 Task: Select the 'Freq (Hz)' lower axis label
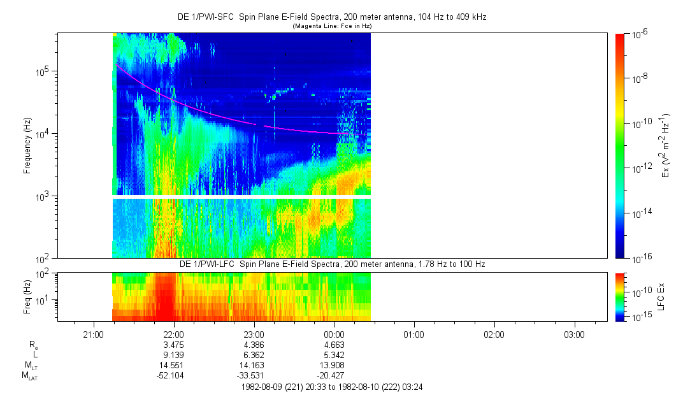tap(27, 296)
